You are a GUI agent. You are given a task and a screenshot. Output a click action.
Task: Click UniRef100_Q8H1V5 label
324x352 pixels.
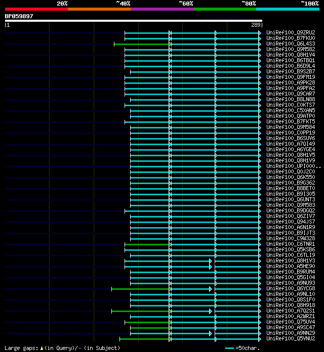[291, 155]
